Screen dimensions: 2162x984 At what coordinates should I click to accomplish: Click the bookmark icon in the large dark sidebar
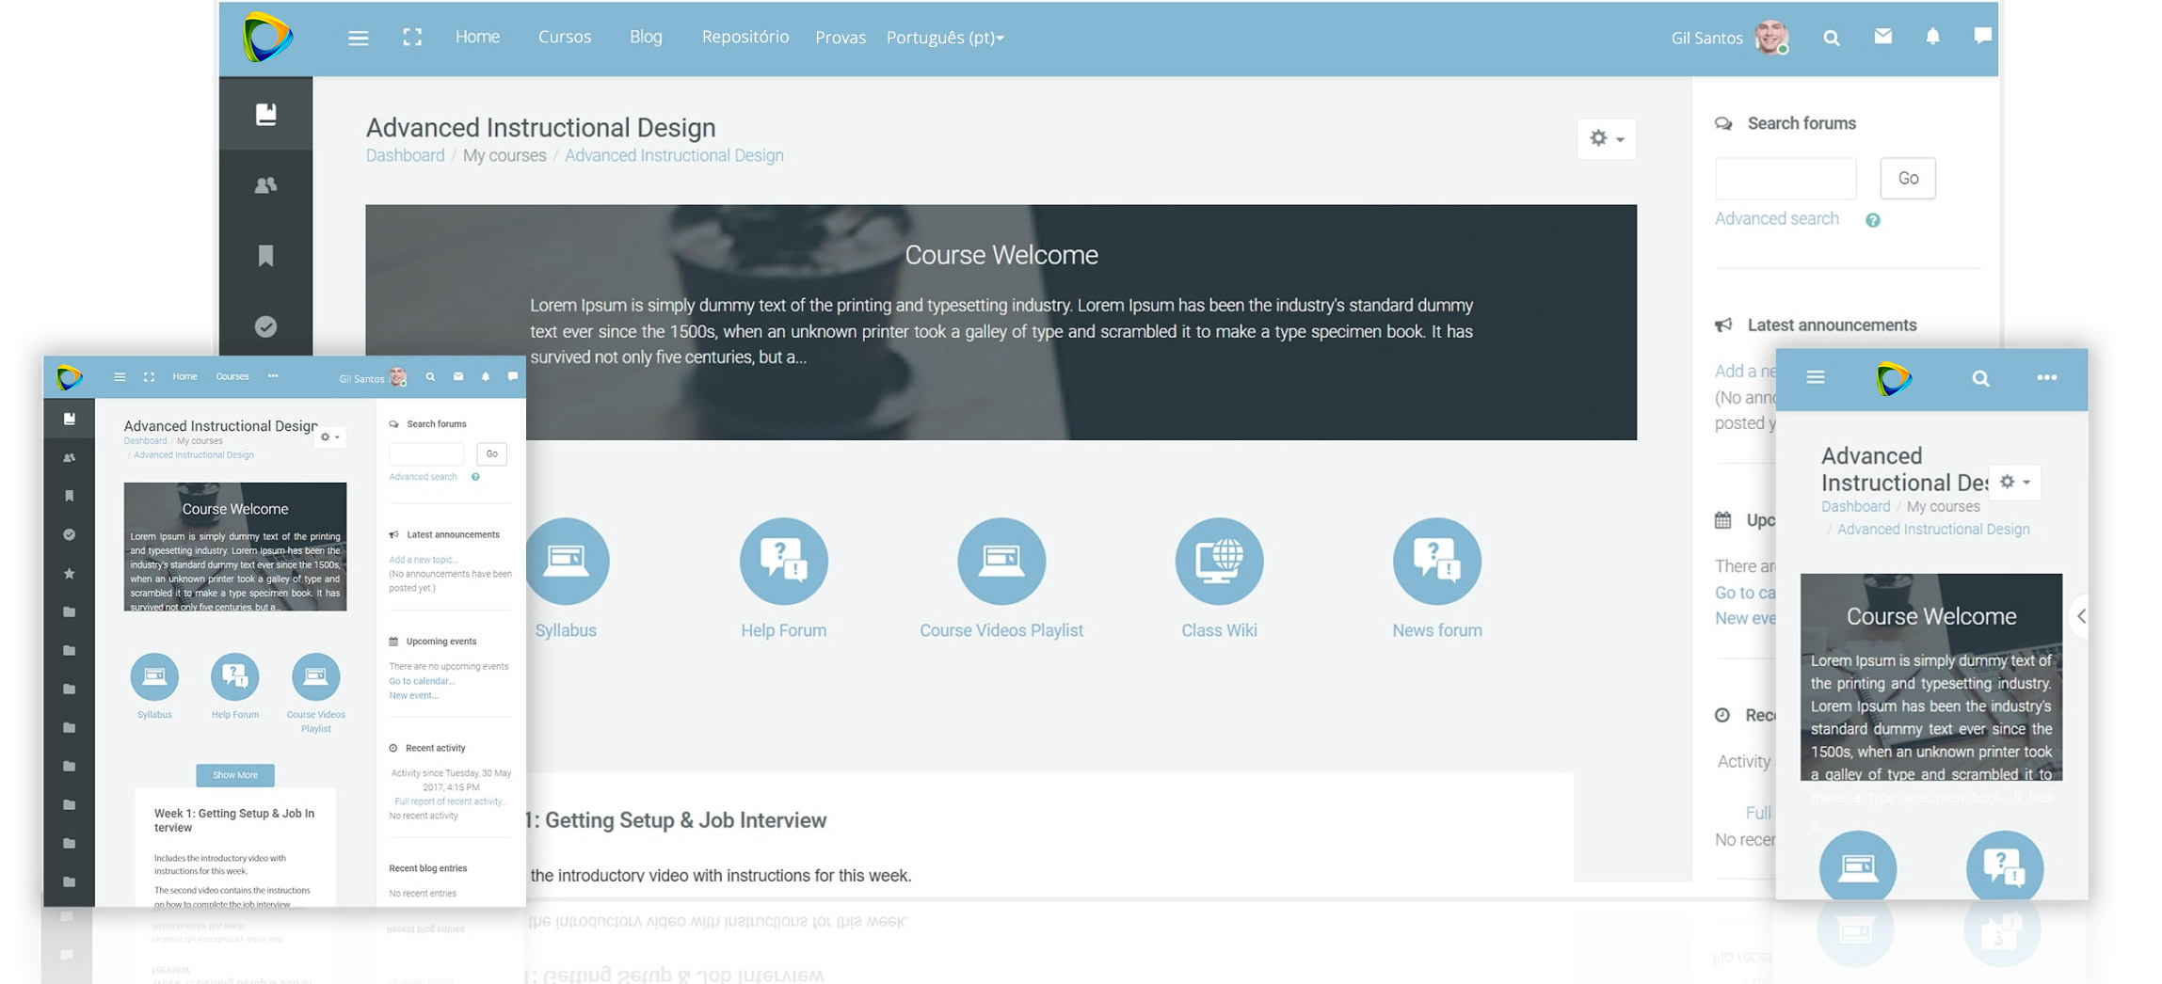[x=265, y=256]
